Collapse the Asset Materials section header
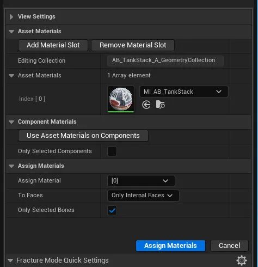258x267 pixels. point(11,32)
